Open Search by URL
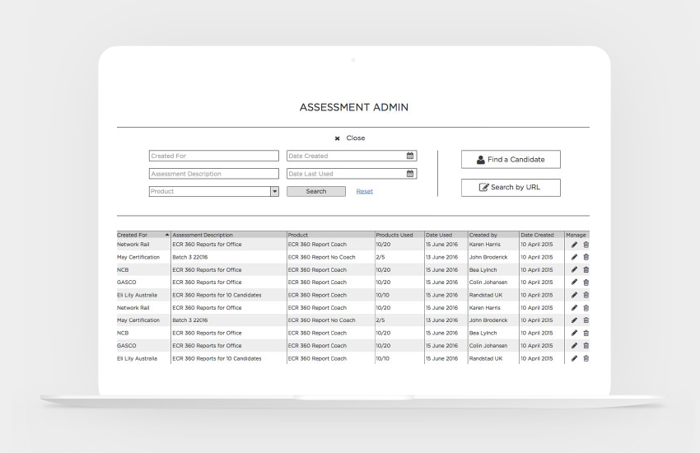The image size is (700, 453). click(x=511, y=188)
